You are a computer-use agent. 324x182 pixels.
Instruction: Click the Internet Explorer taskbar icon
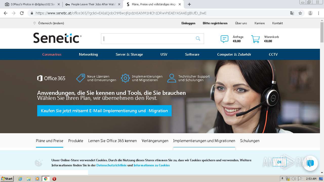tap(20, 179)
